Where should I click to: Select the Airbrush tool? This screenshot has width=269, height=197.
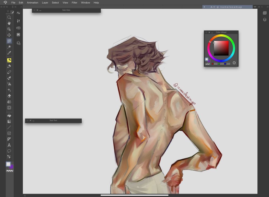[9, 78]
